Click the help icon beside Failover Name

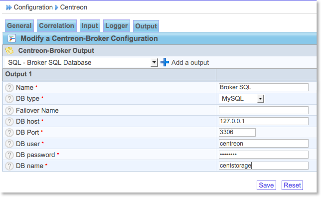click(x=9, y=111)
